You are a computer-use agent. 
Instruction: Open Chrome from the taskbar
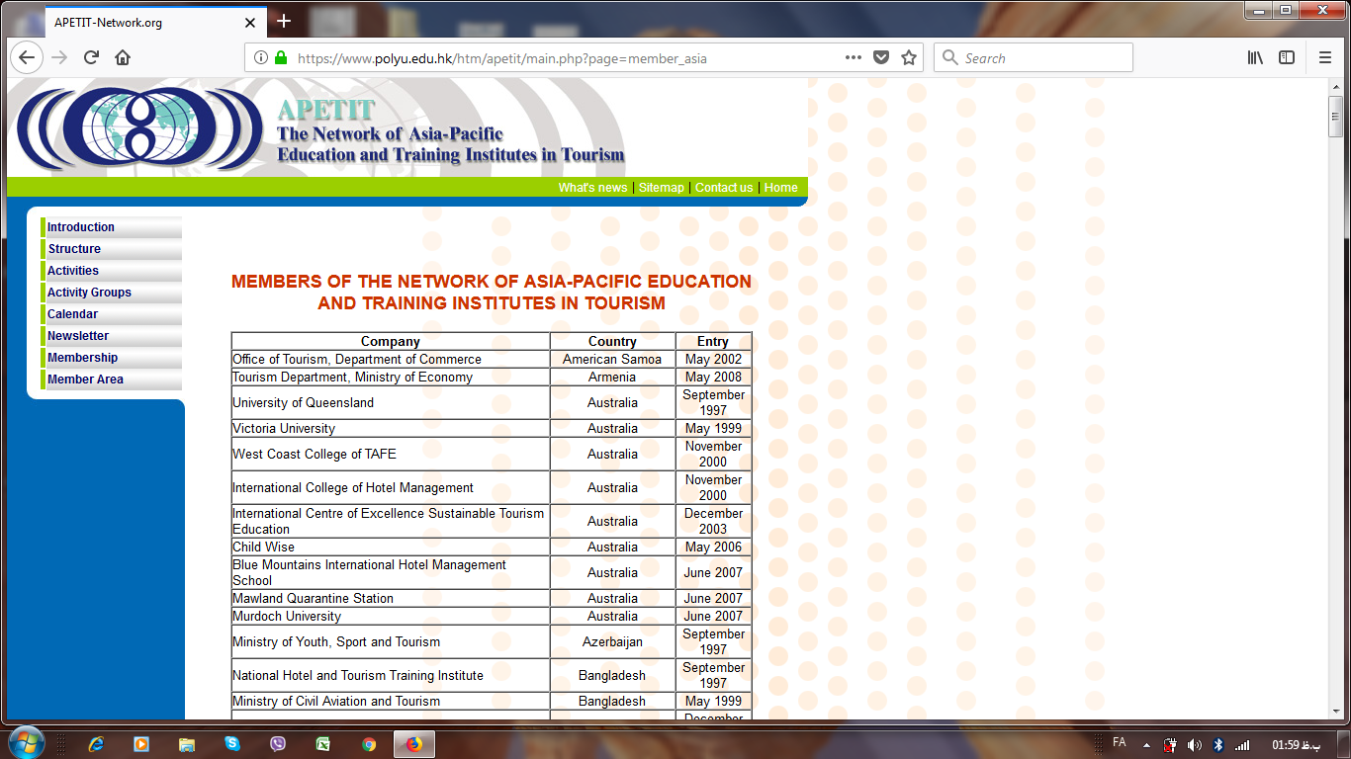(369, 744)
